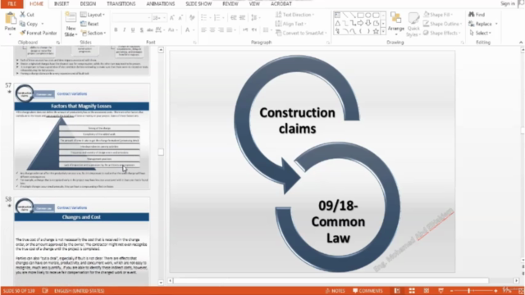
Task: Toggle Normal view button in status bar
Action: click(397, 291)
